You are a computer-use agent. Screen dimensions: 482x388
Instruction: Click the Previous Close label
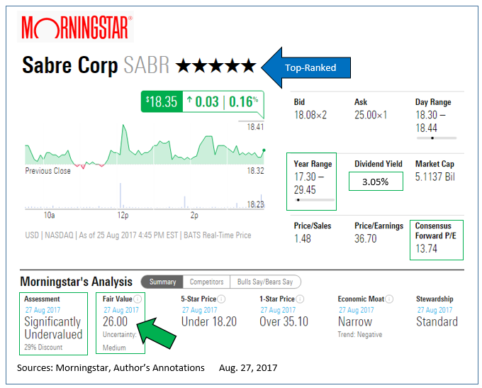(47, 171)
